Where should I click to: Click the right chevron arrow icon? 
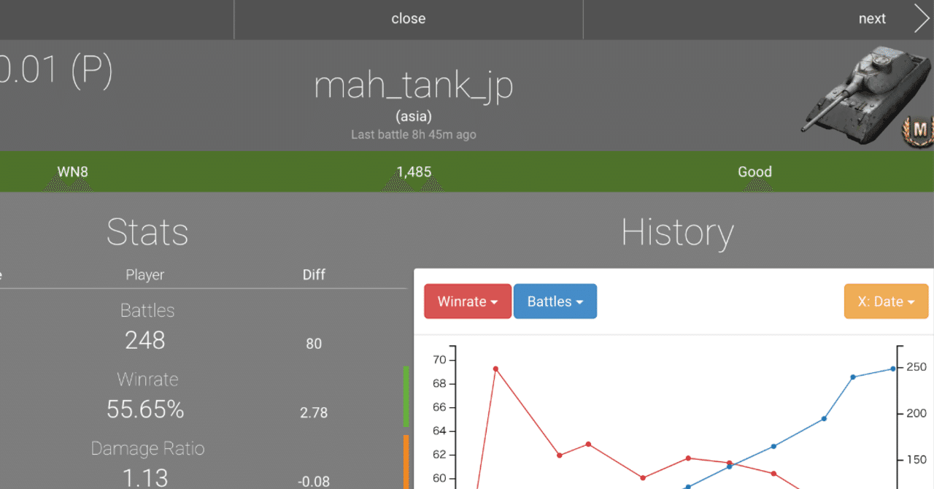[x=922, y=19]
